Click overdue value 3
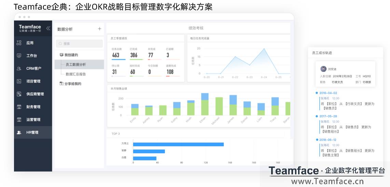Viewport: 390px width, 187px height. click(168, 55)
